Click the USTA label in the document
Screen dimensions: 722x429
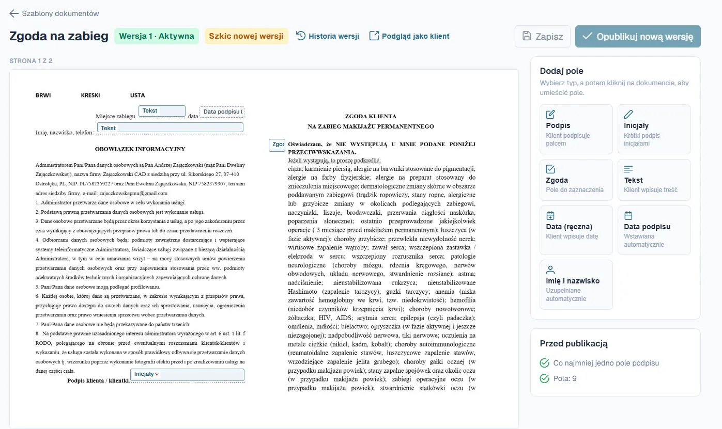point(137,95)
